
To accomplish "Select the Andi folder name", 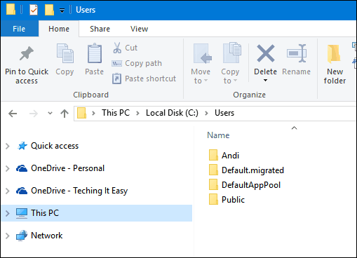I will [230, 156].
